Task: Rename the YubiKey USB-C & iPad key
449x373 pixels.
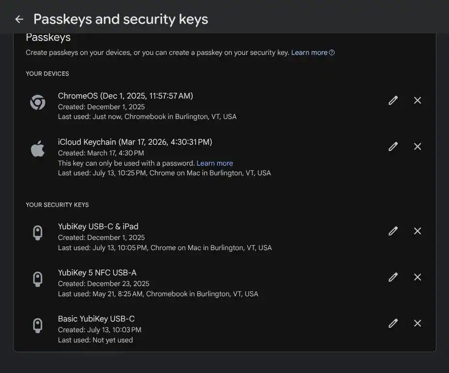Action: coord(393,231)
